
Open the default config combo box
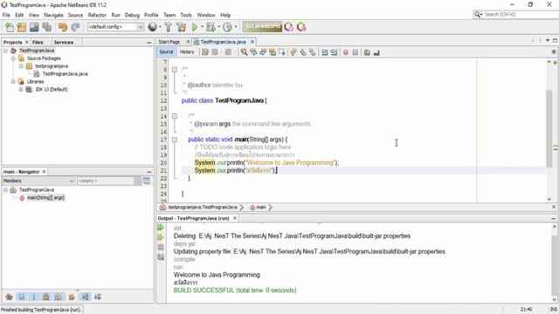pyautogui.click(x=115, y=27)
